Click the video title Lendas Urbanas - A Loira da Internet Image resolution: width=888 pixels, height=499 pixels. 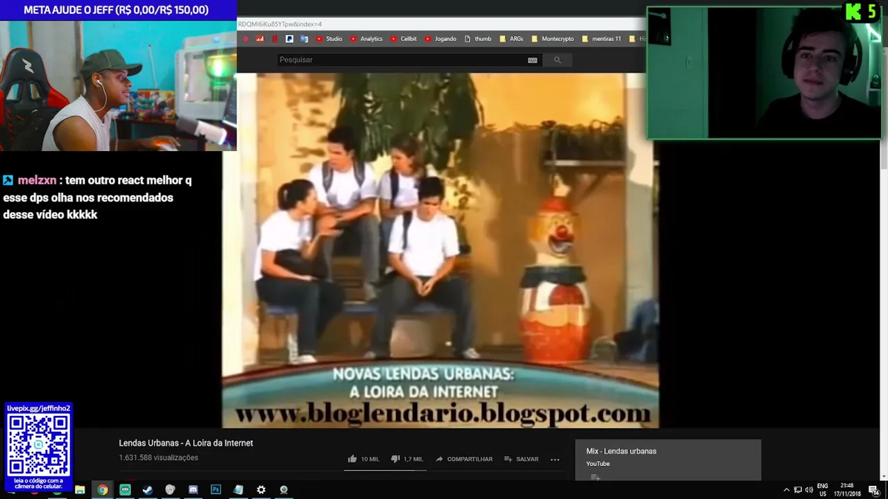click(186, 443)
